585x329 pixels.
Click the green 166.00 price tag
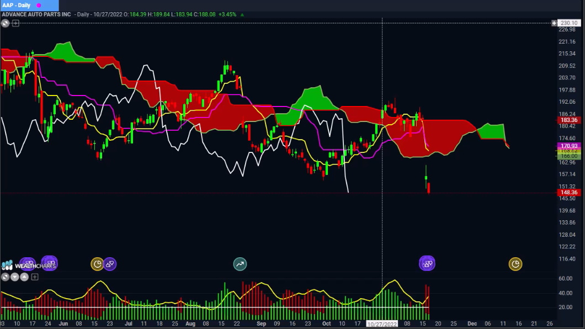pyautogui.click(x=569, y=156)
